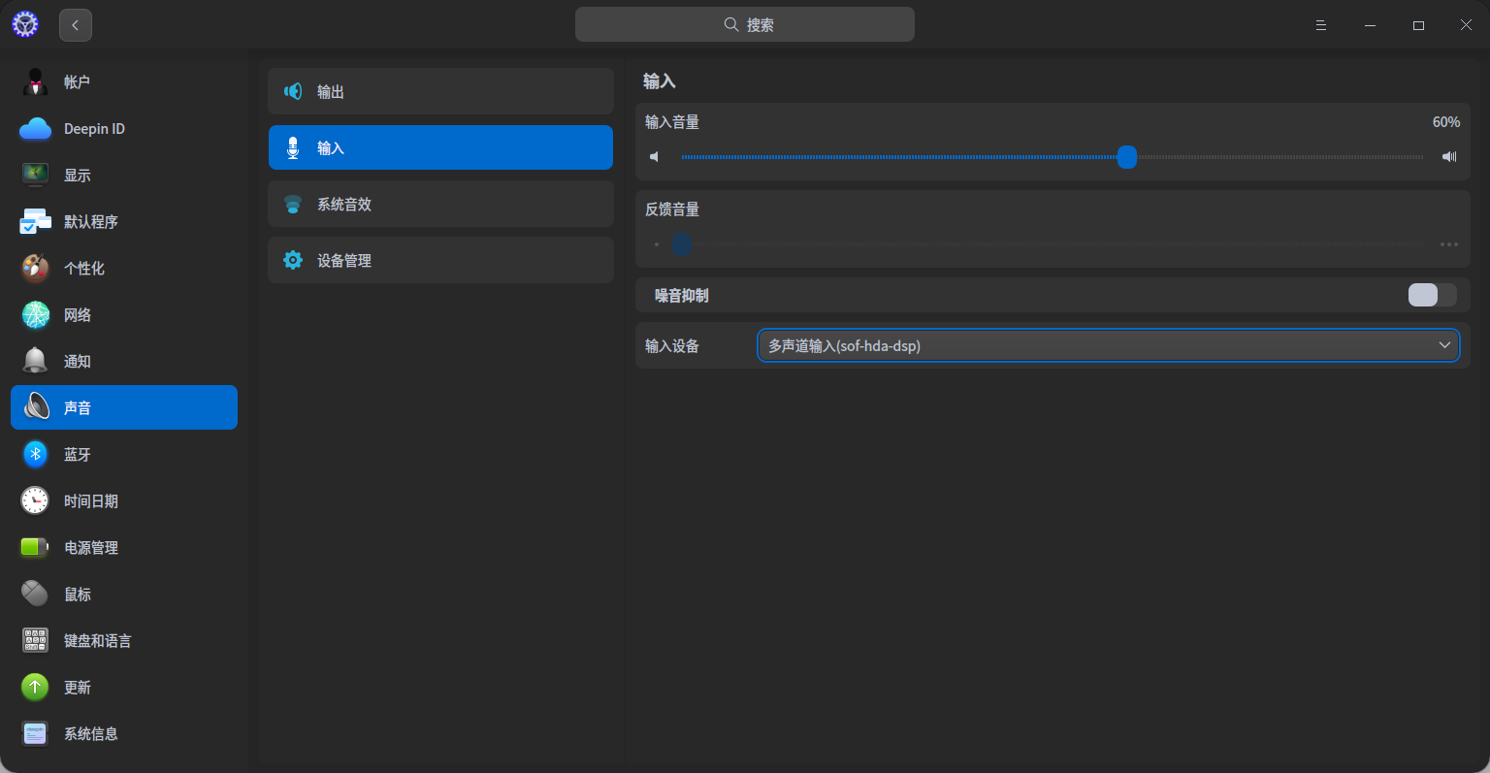1490x773 pixels.
Task: Click the microphone icon for Input
Action: click(293, 148)
